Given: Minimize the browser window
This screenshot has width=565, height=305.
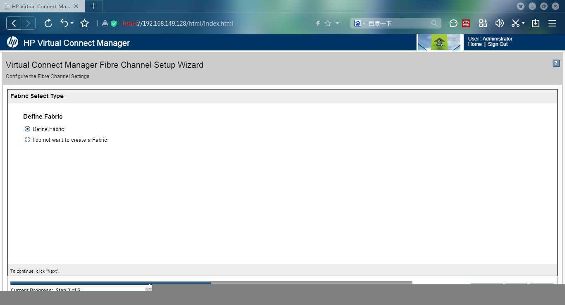Looking at the screenshot, I should tap(532, 6).
